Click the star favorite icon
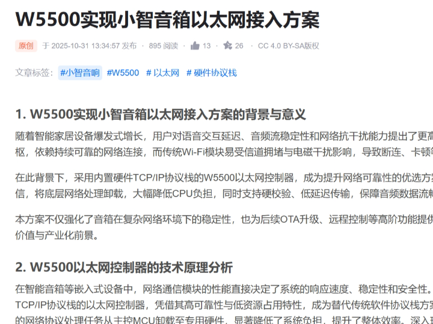 [x=227, y=46]
